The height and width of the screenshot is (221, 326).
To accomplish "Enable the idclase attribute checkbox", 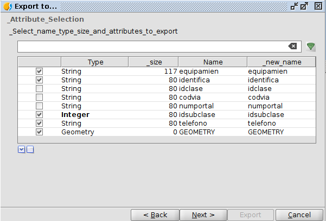I will pyautogui.click(x=39, y=89).
